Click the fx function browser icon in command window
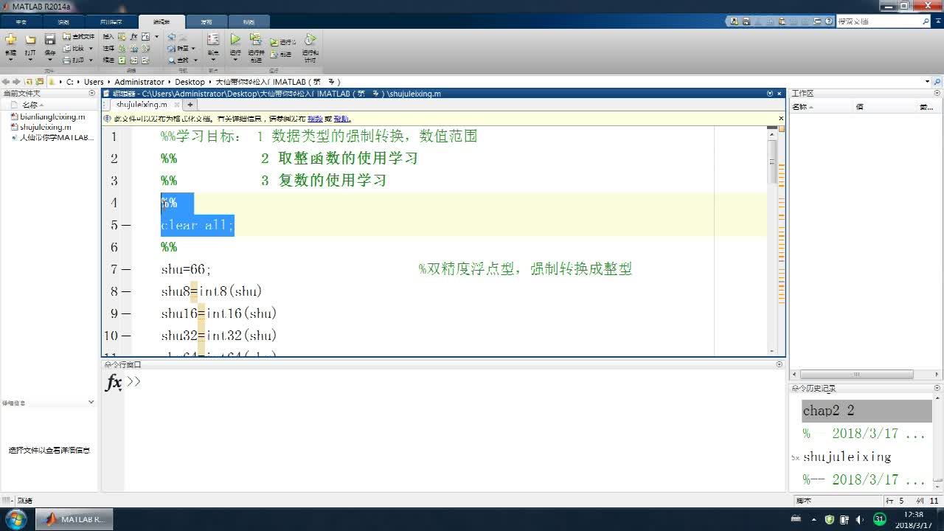The height and width of the screenshot is (531, 944). pyautogui.click(x=114, y=382)
